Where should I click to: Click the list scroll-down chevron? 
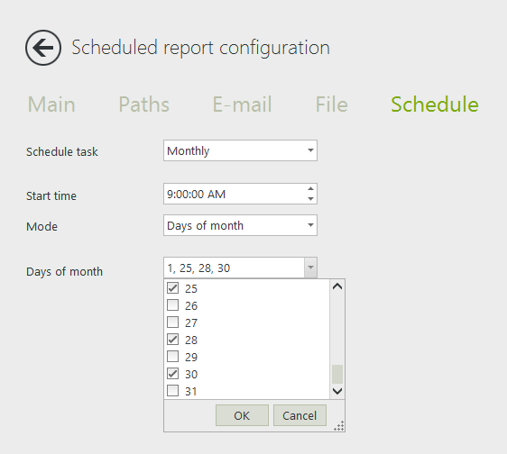coord(337,391)
